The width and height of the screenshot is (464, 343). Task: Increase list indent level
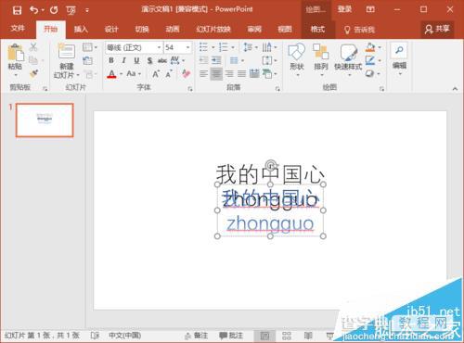(216, 60)
